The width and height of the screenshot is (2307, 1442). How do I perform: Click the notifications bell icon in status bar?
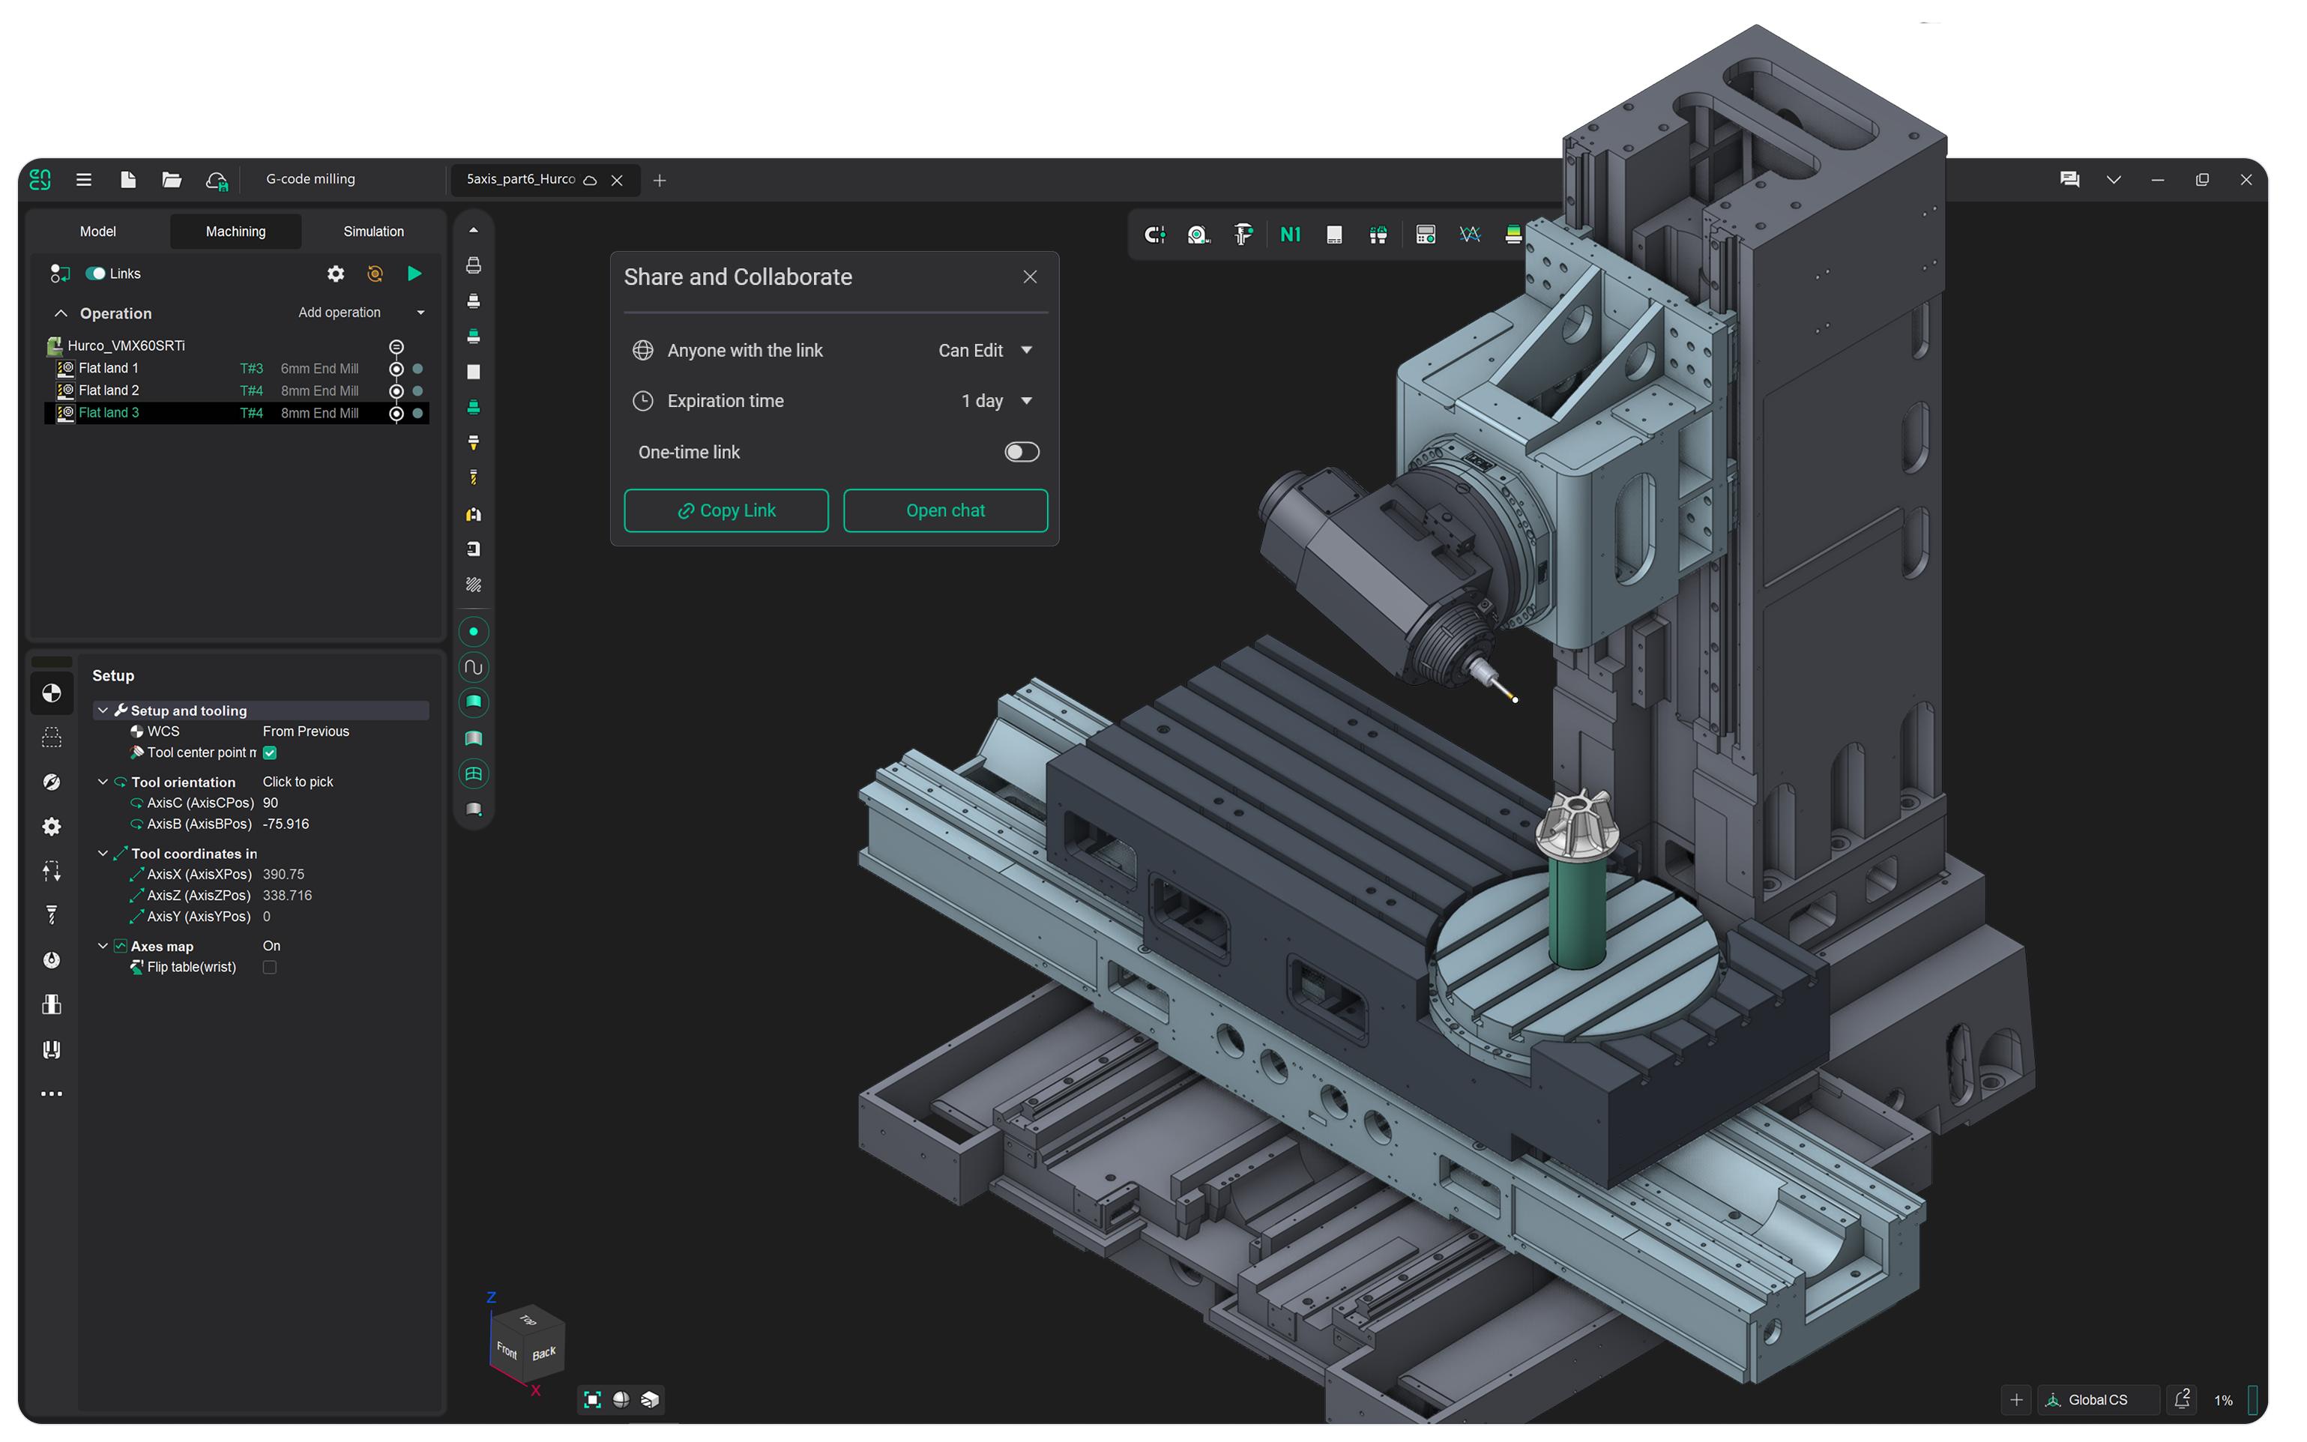2182,1399
